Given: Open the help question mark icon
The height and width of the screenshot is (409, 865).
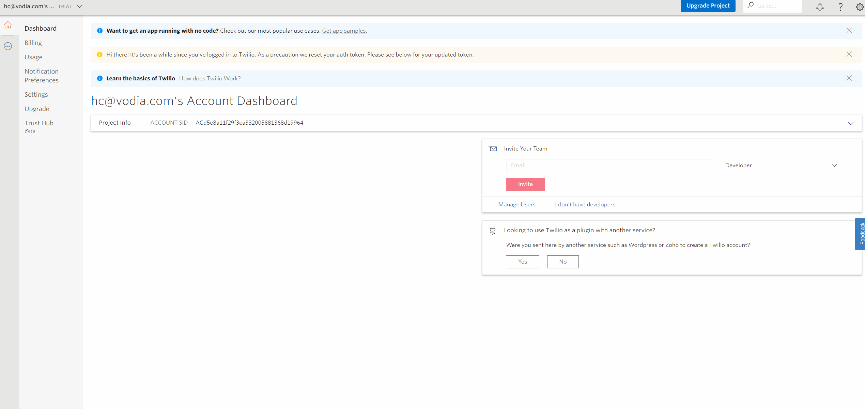Looking at the screenshot, I should (x=840, y=6).
